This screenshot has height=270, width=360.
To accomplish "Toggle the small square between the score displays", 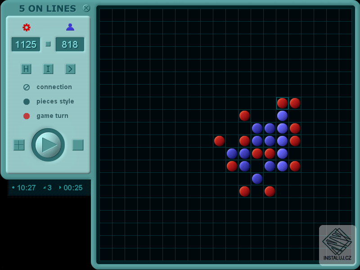I will pyautogui.click(x=48, y=44).
